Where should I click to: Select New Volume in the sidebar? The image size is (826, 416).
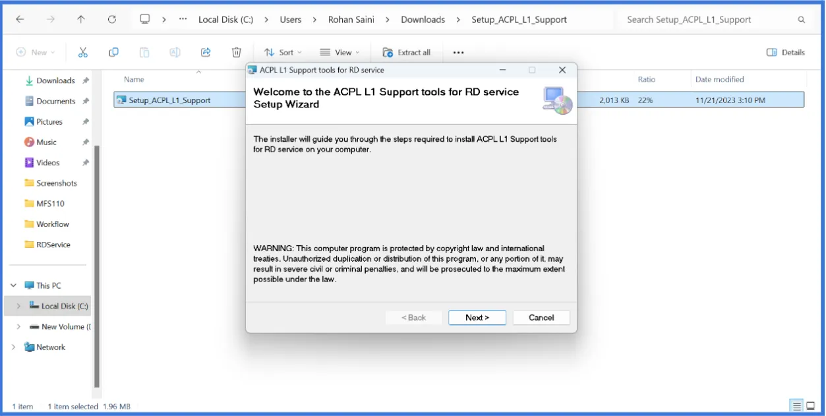click(66, 326)
